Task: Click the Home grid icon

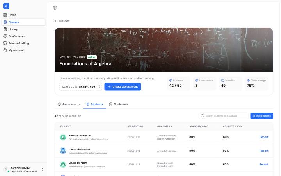Action: [x=5, y=15]
